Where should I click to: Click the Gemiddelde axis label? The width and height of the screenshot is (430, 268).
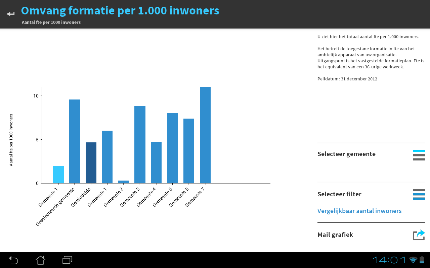tap(81, 197)
